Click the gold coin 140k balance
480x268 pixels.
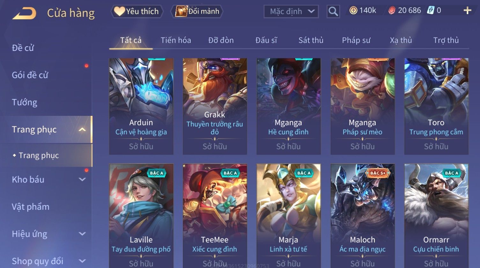[363, 11]
